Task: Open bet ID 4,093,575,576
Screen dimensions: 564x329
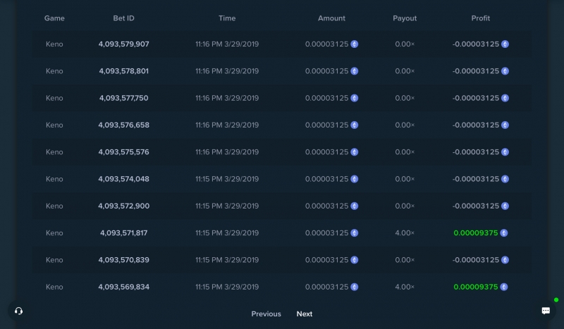Action: point(124,151)
